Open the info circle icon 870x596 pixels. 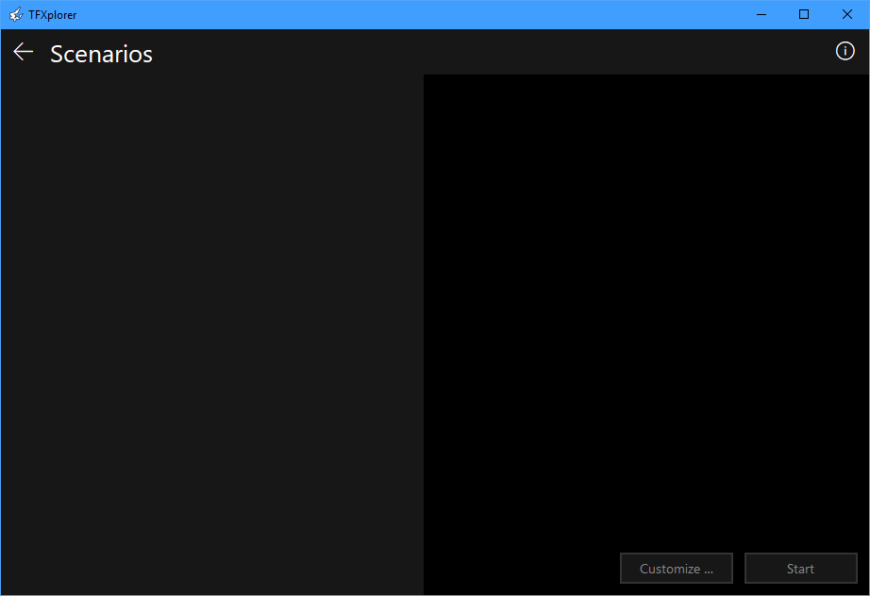845,51
